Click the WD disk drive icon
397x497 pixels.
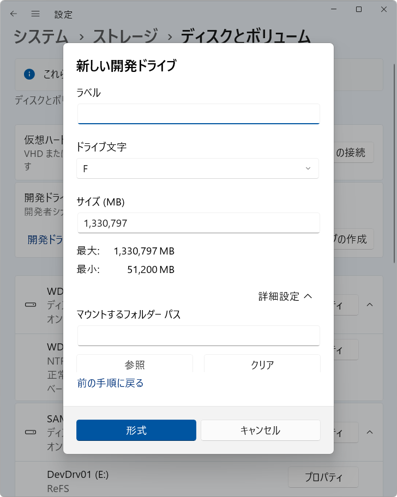pyautogui.click(x=31, y=305)
